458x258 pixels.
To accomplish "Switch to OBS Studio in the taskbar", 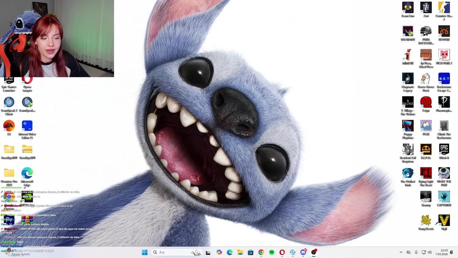I will [x=314, y=252].
